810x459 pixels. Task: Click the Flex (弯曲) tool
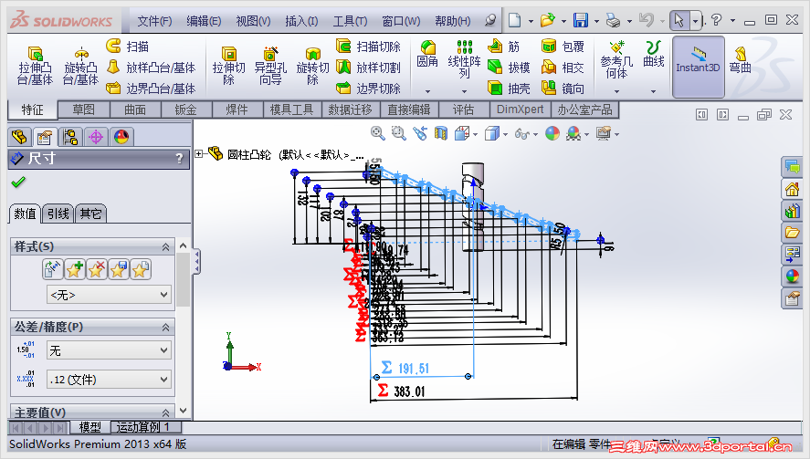click(741, 60)
